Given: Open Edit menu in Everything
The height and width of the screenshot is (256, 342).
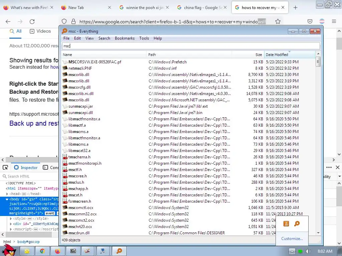Looking at the screenshot, I should [x=77, y=38].
